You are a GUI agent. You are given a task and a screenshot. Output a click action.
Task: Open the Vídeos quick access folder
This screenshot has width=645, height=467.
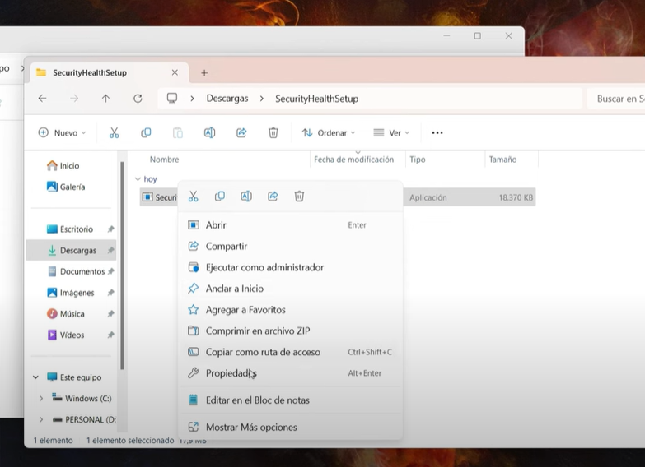click(66, 335)
